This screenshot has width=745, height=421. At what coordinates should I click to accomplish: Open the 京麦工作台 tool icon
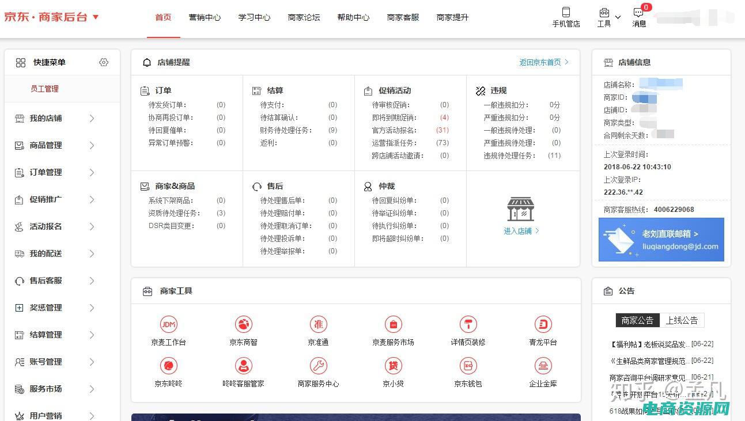click(168, 324)
